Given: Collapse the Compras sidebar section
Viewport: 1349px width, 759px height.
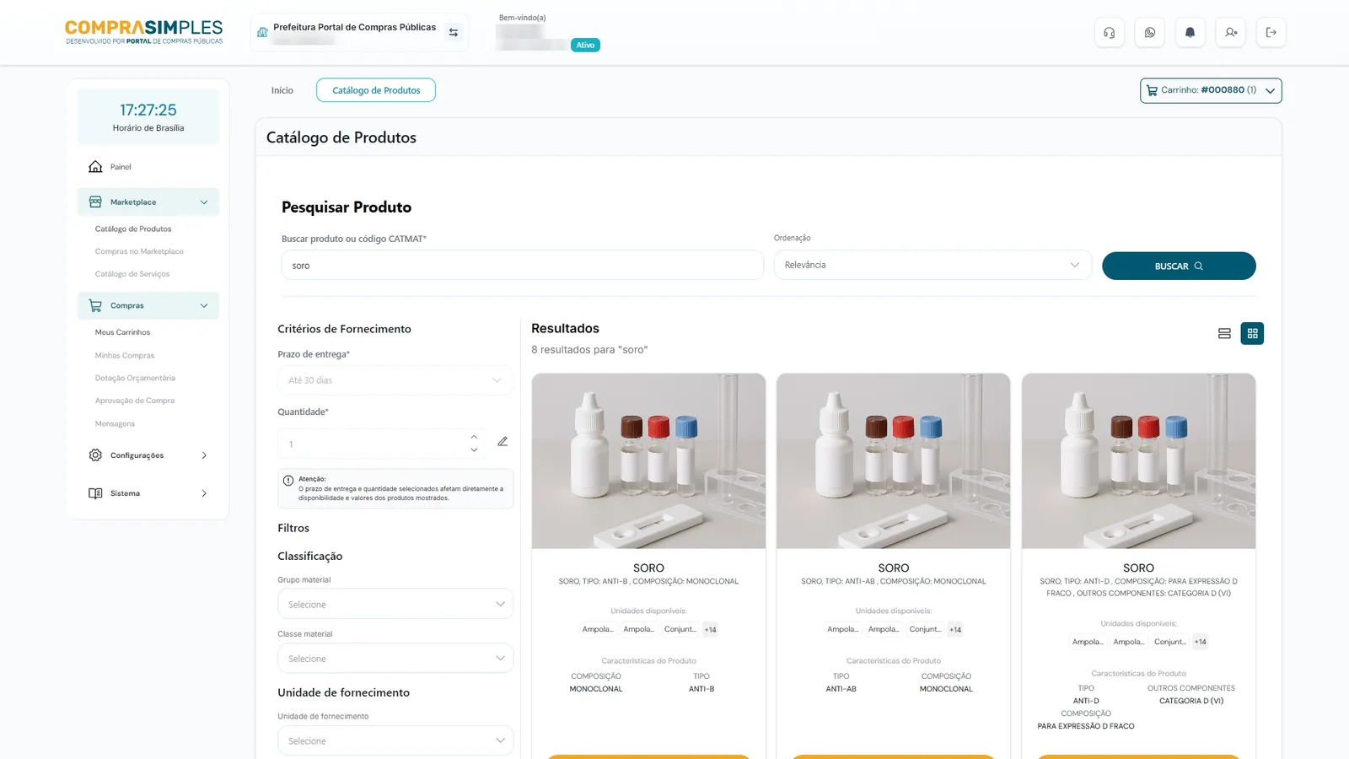Looking at the screenshot, I should [204, 306].
